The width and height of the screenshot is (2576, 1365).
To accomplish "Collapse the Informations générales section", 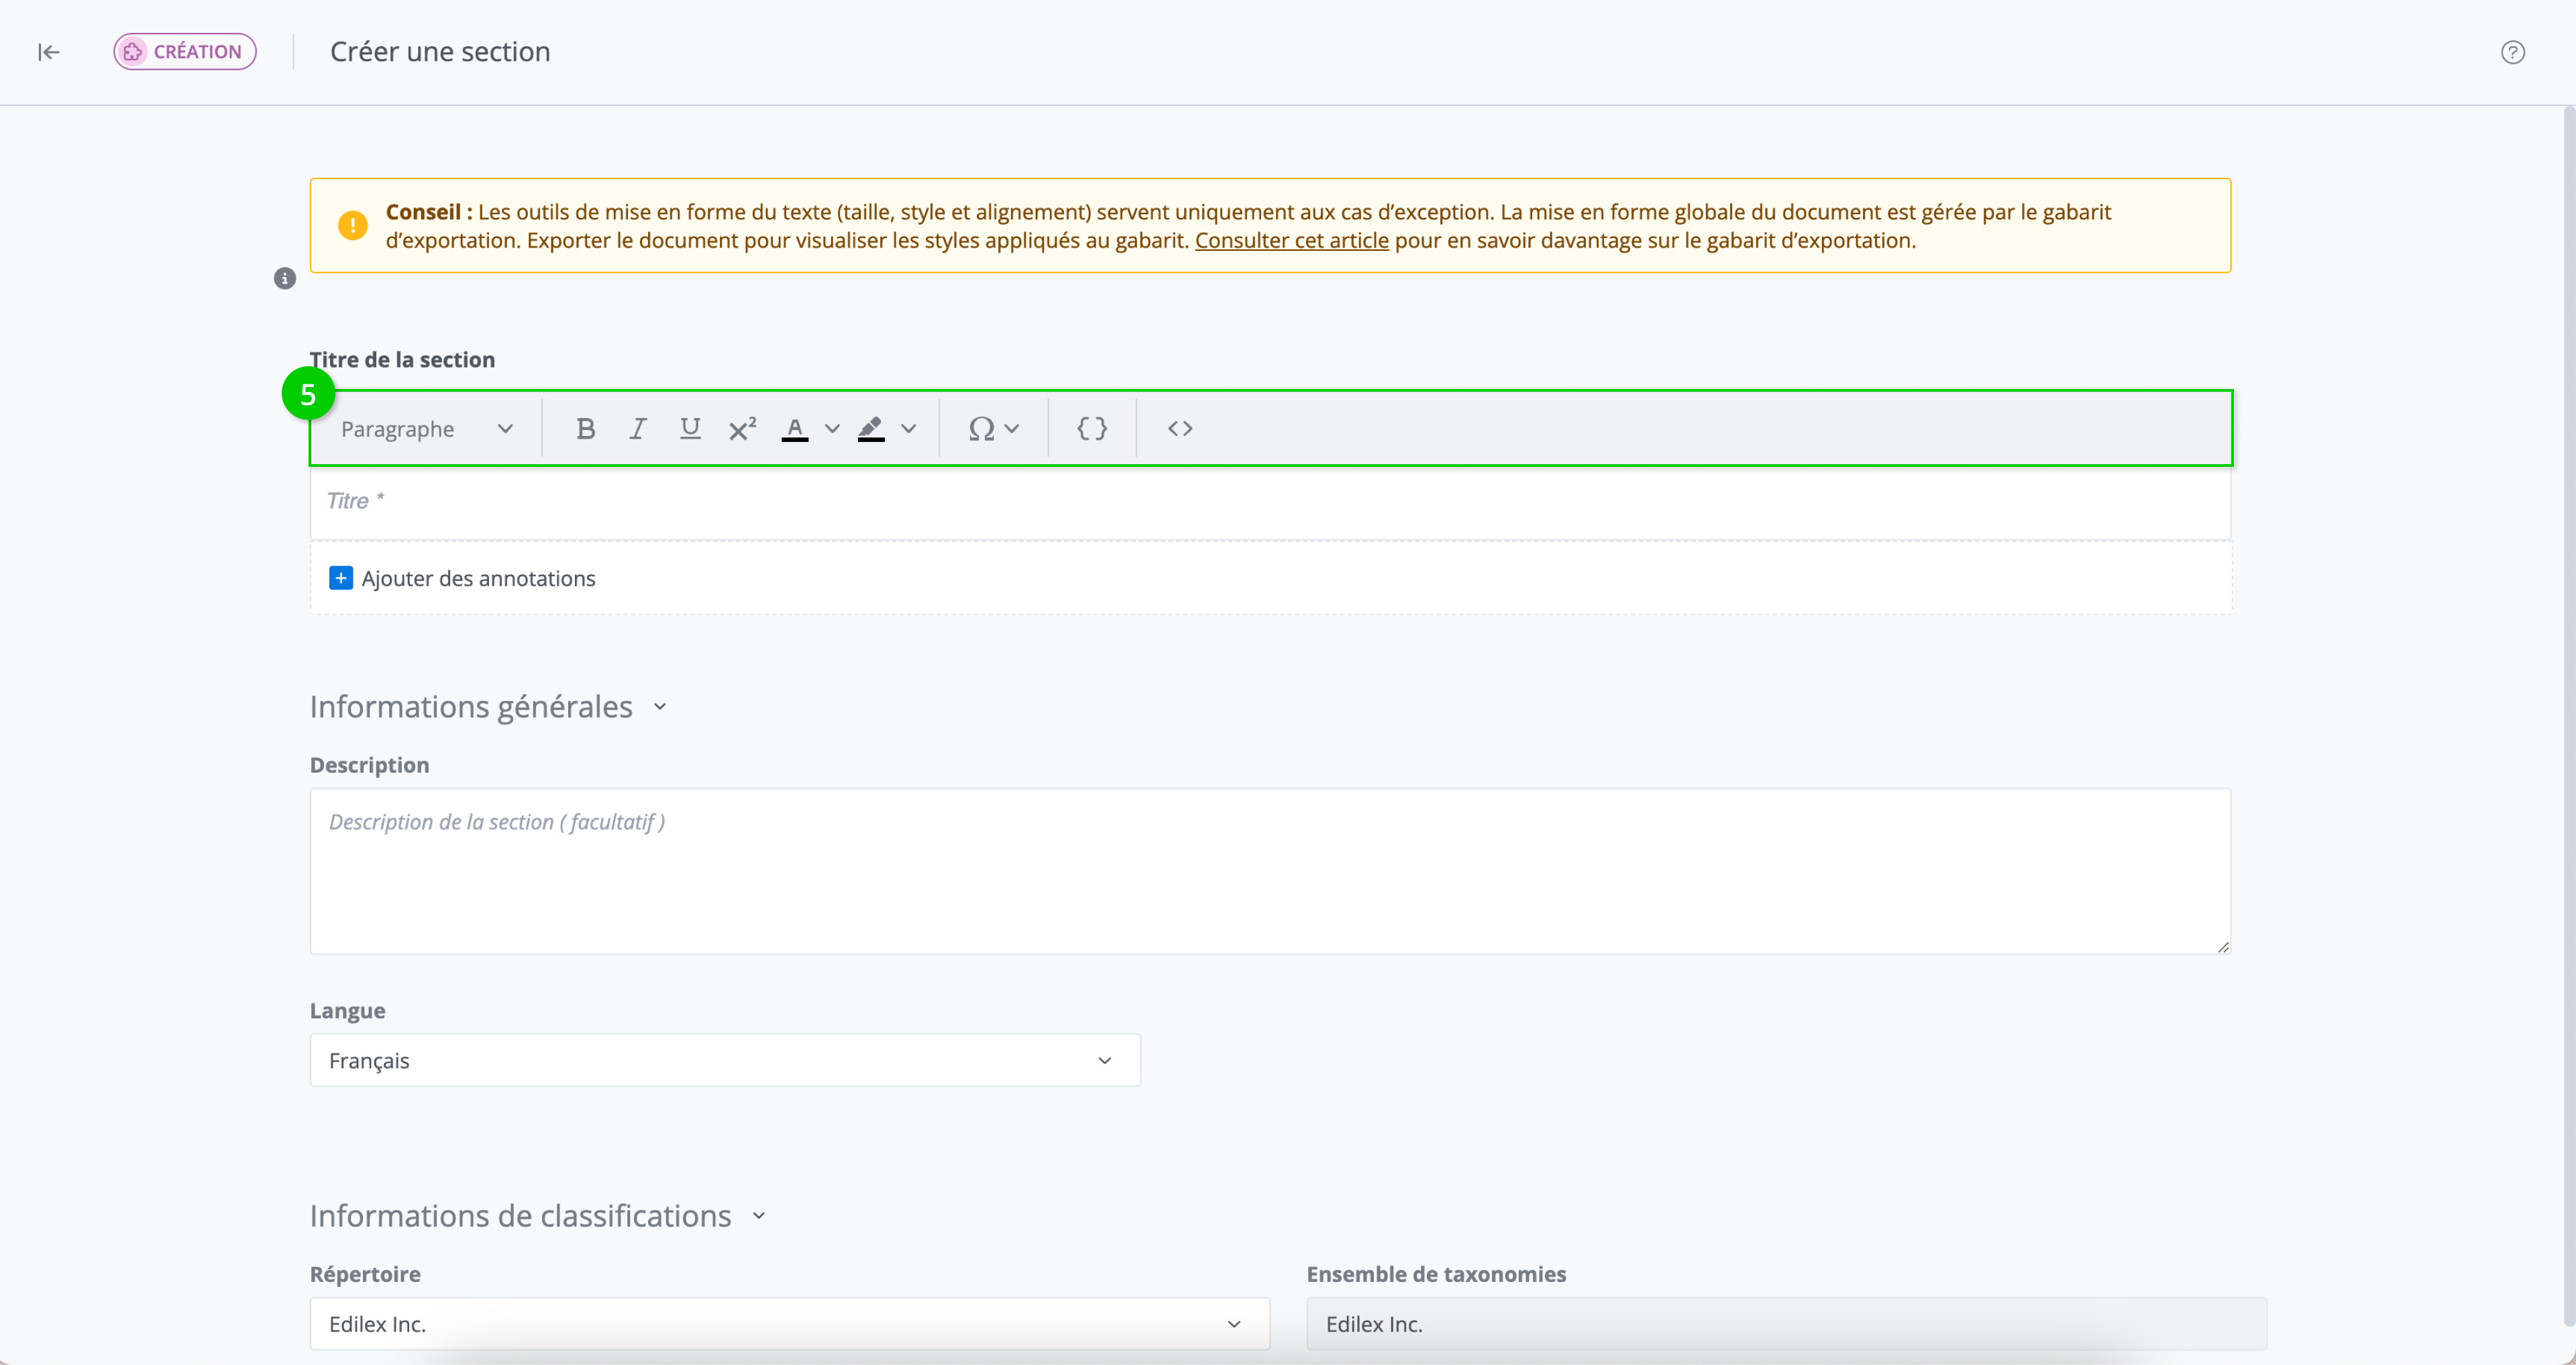I will 660,707.
